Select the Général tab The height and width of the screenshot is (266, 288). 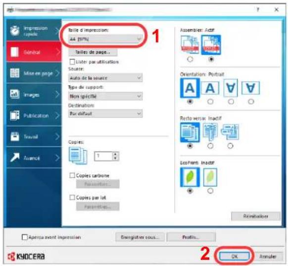pyautogui.click(x=34, y=52)
